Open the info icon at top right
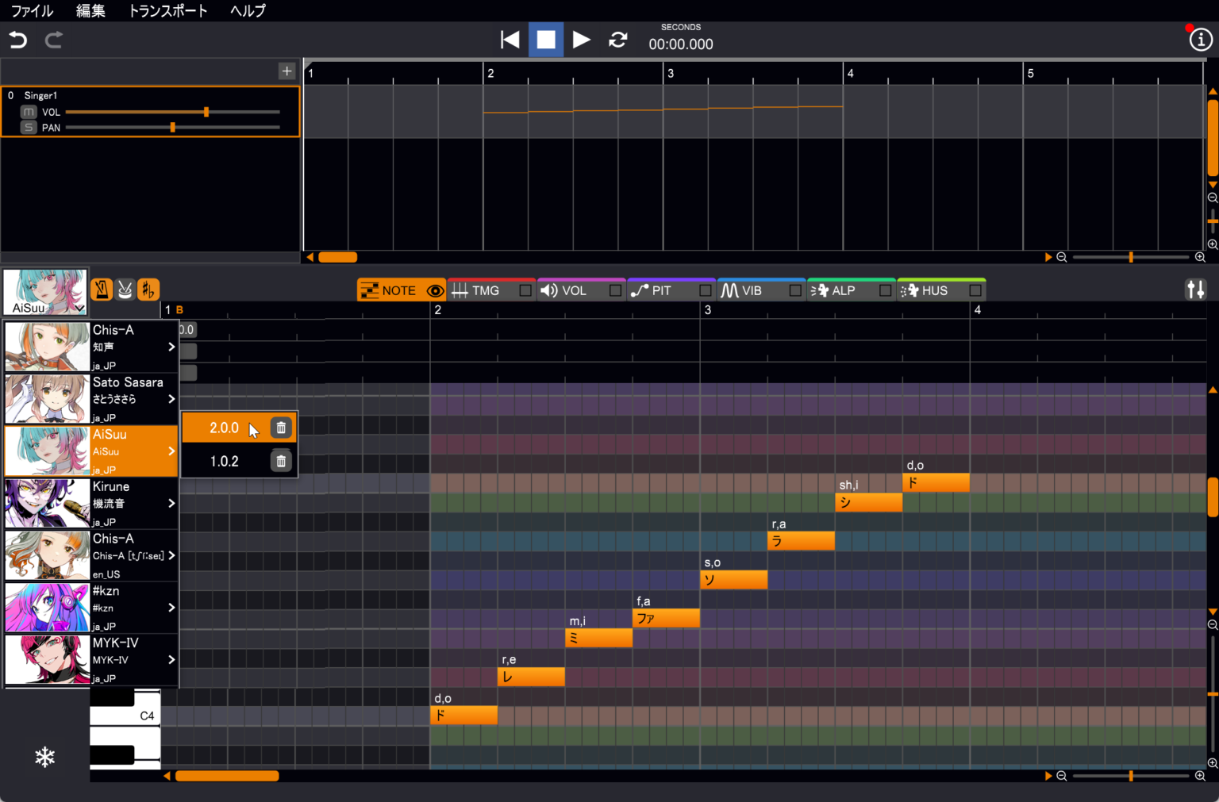The image size is (1219, 802). click(x=1200, y=40)
